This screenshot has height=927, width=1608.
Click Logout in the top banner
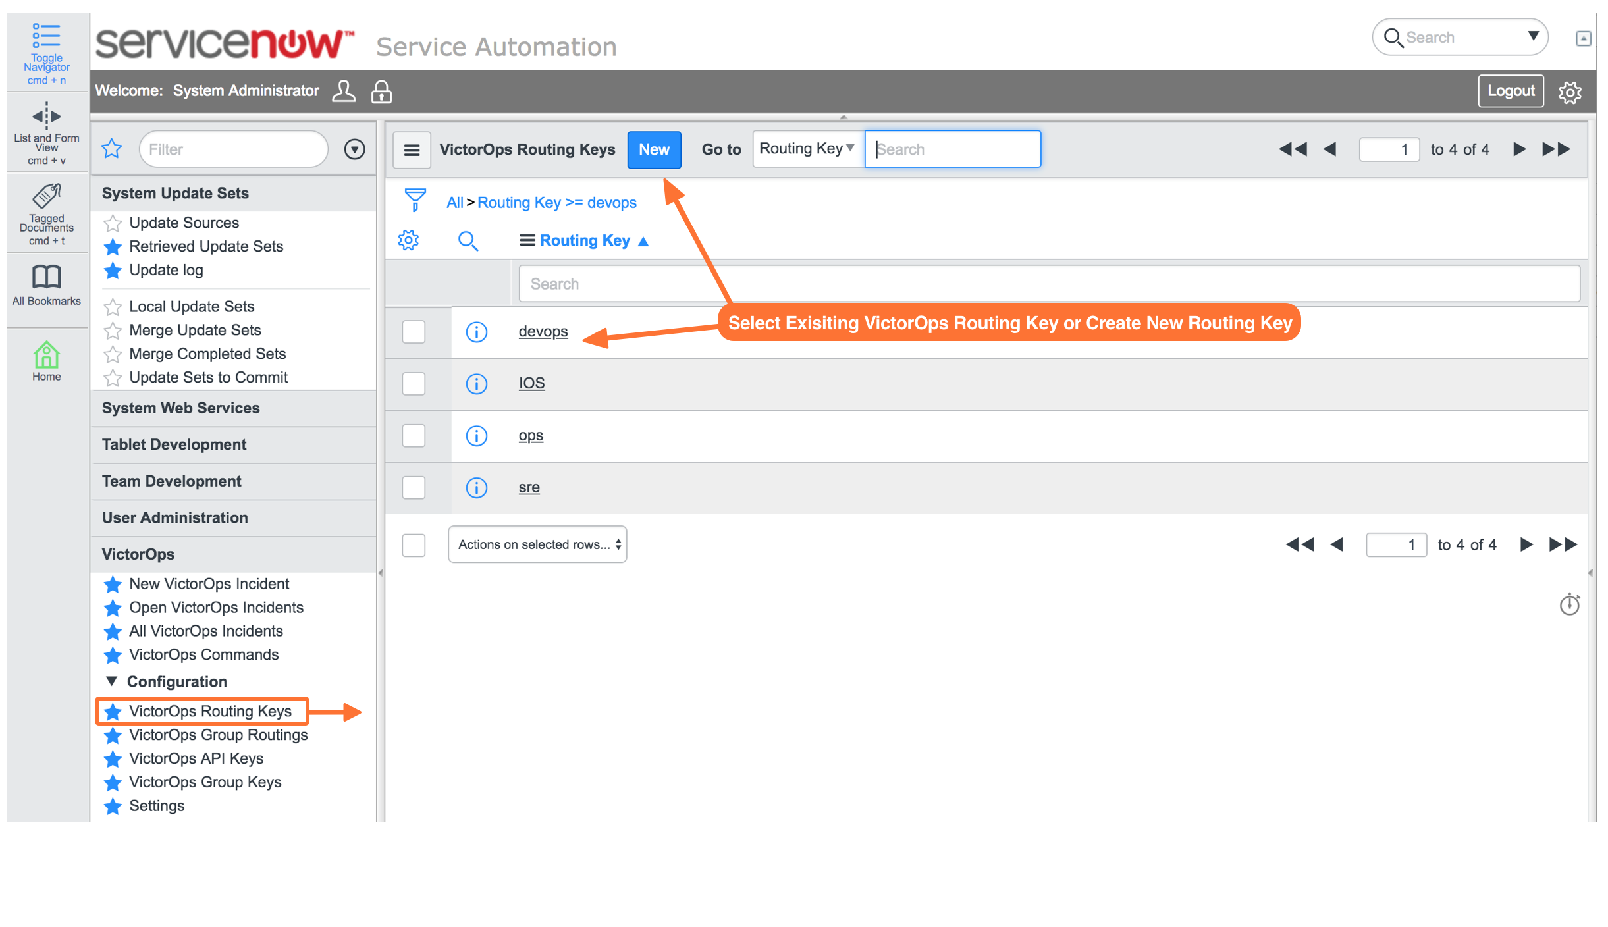[1511, 91]
